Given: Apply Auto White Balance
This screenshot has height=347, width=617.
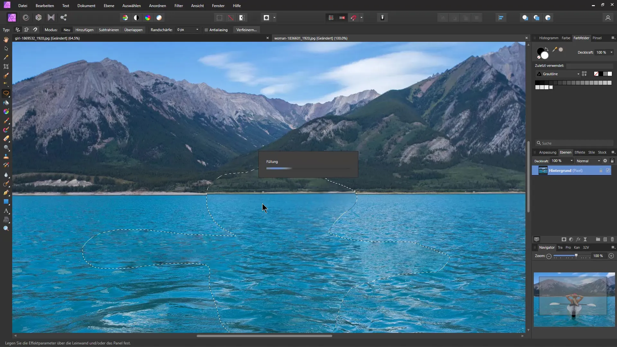Looking at the screenshot, I should 159,18.
